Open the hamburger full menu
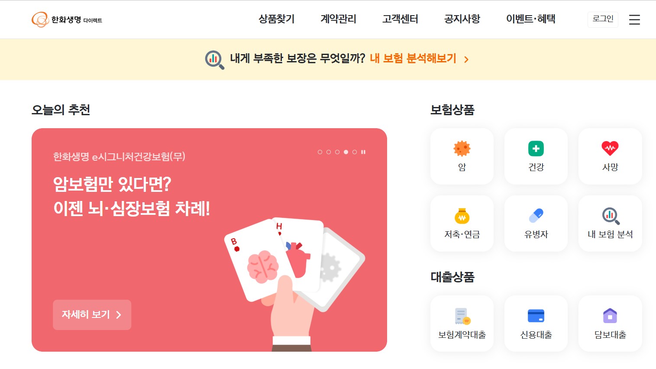 click(634, 19)
